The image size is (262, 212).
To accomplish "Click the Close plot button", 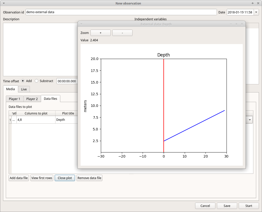I will (x=65, y=178).
